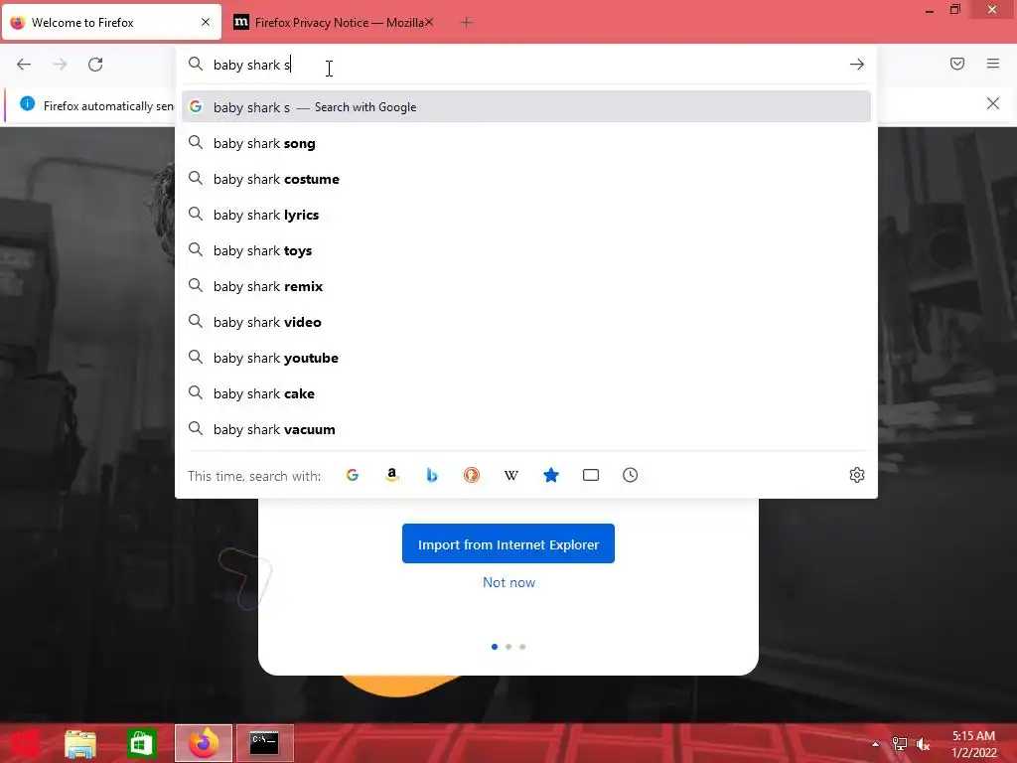The image size is (1017, 763).
Task: Open search settings gear icon
Action: 857,475
